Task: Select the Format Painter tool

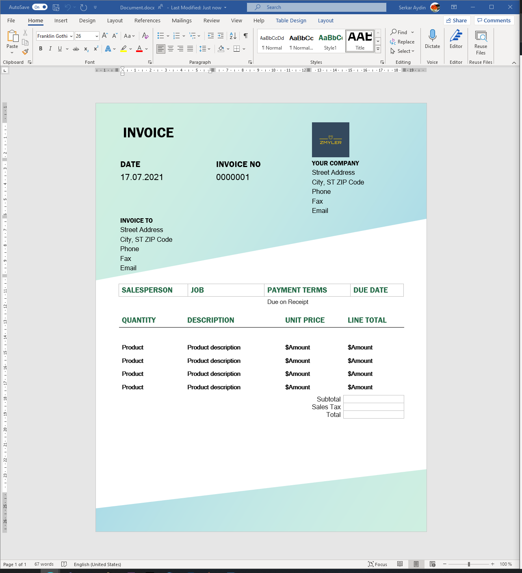Action: [25, 52]
